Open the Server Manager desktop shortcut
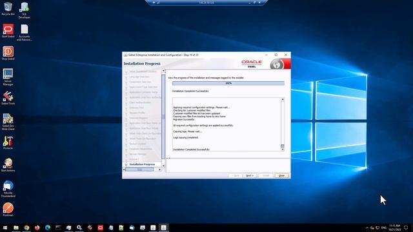This screenshot has width=413, height=232. [8, 77]
